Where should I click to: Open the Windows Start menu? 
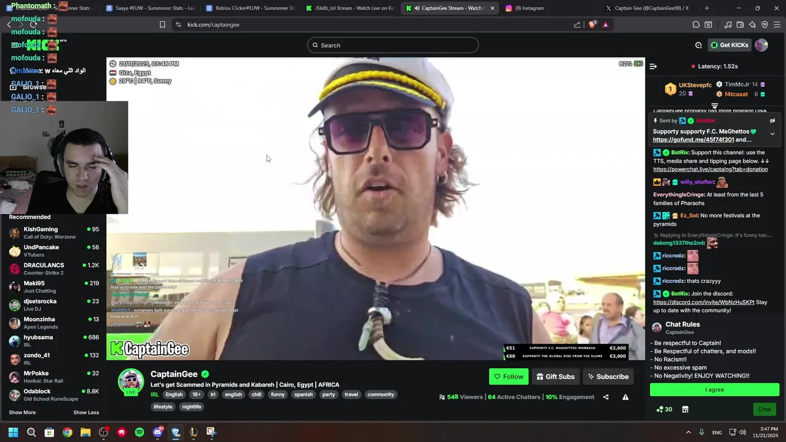coord(13,432)
